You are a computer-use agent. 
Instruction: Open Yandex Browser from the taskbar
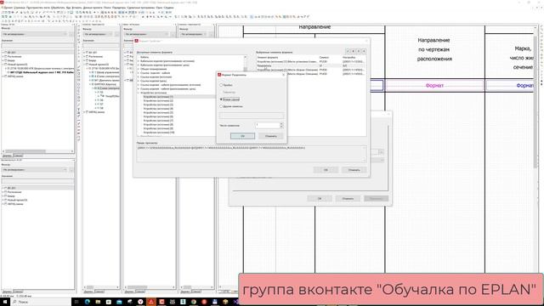pyautogui.click(x=140, y=302)
